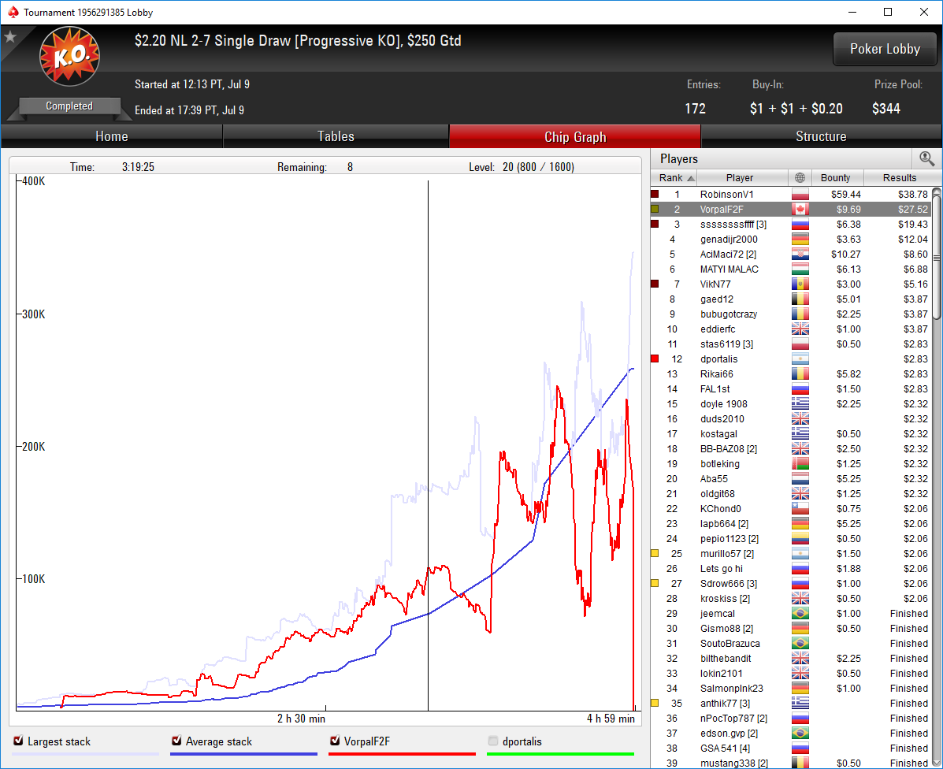943x769 pixels.
Task: Click the yellow marker beside Sdrow666
Action: (x=655, y=583)
